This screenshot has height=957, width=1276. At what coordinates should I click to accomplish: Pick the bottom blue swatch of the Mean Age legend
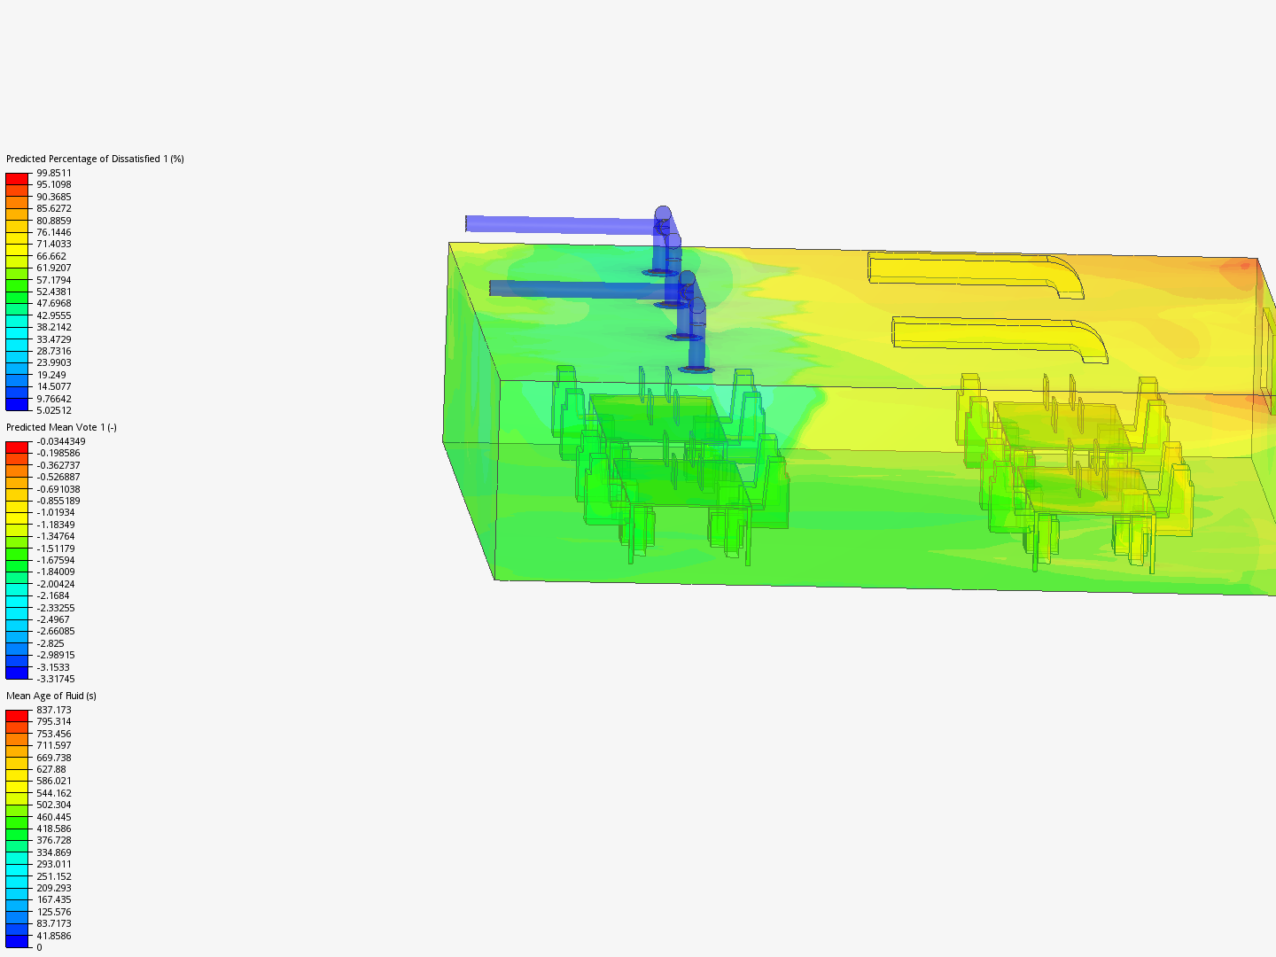[18, 941]
